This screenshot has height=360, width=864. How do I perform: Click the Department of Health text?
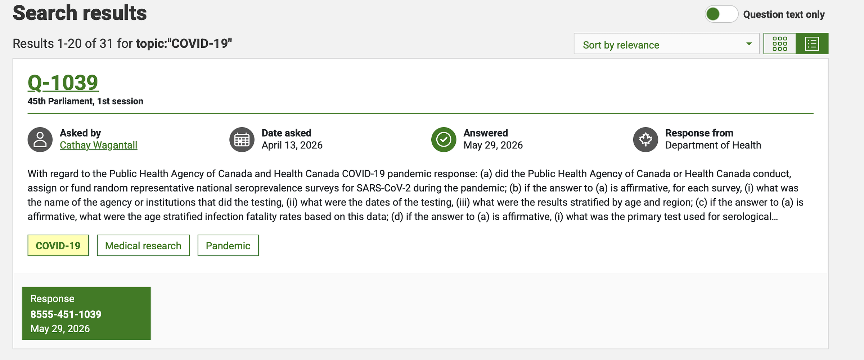(x=713, y=145)
